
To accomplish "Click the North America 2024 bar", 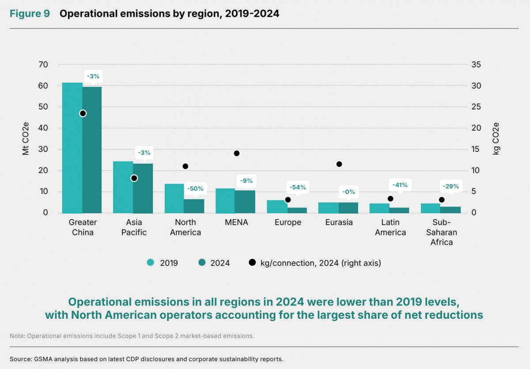I will 194,206.
